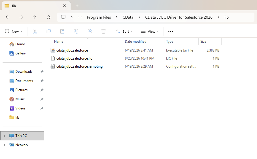Click the lib breadcrumb segment
Screen dimensions: 257x159
point(226,17)
